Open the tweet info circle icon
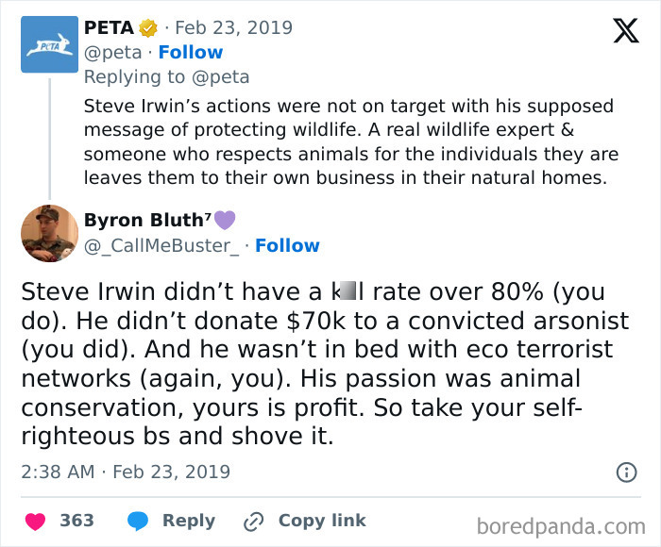Screen dimensions: 661x547 point(626,472)
